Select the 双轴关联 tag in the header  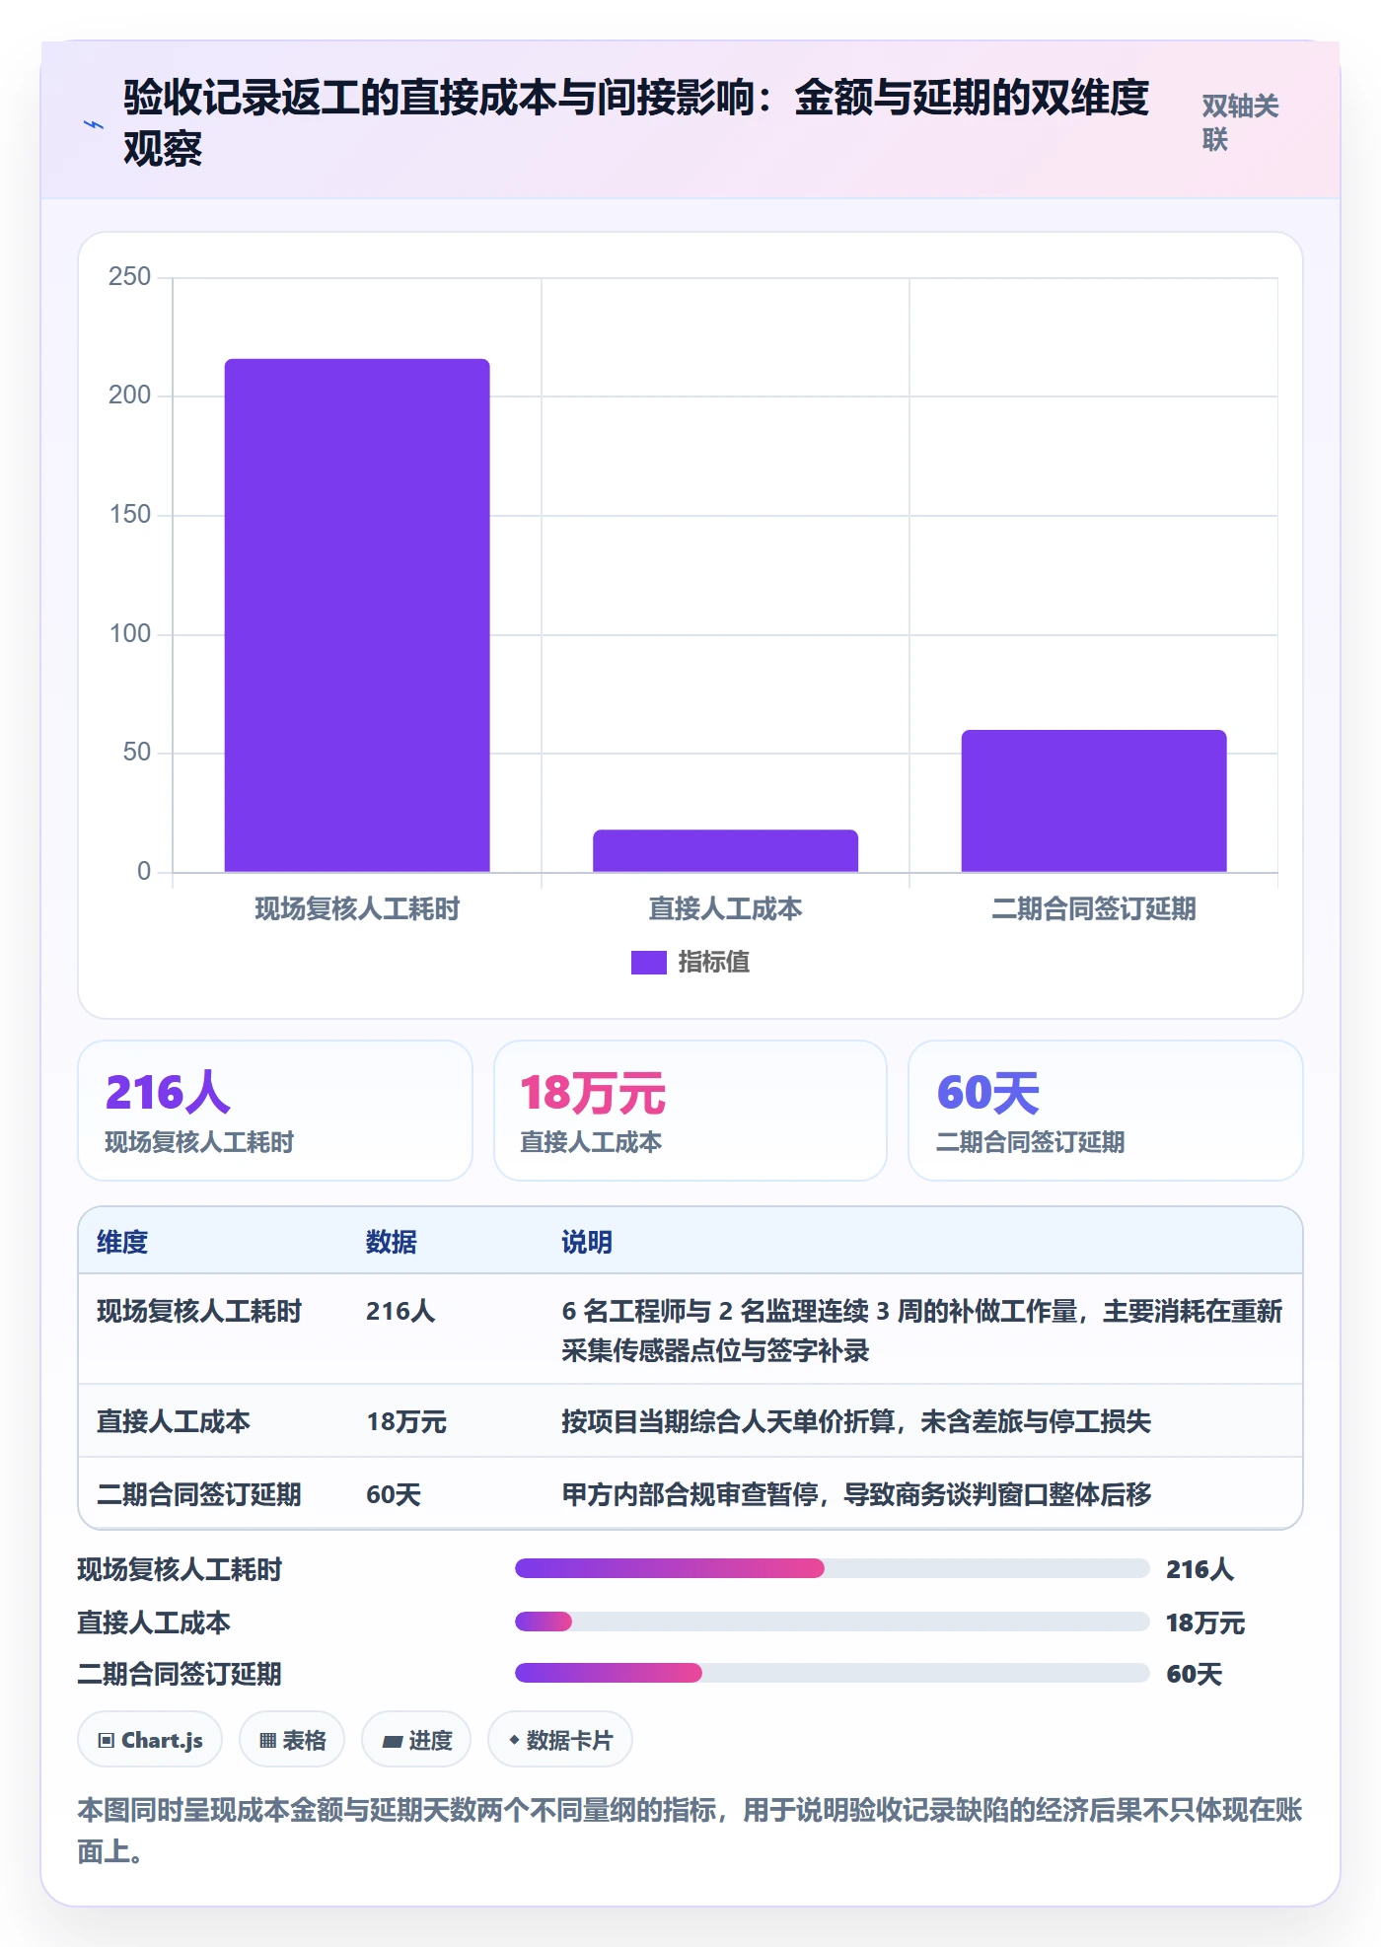pyautogui.click(x=1240, y=123)
